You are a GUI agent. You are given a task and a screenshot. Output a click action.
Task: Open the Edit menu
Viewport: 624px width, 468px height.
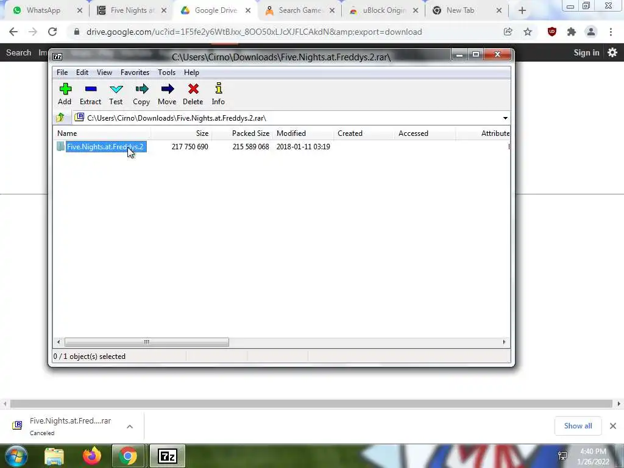(x=82, y=73)
